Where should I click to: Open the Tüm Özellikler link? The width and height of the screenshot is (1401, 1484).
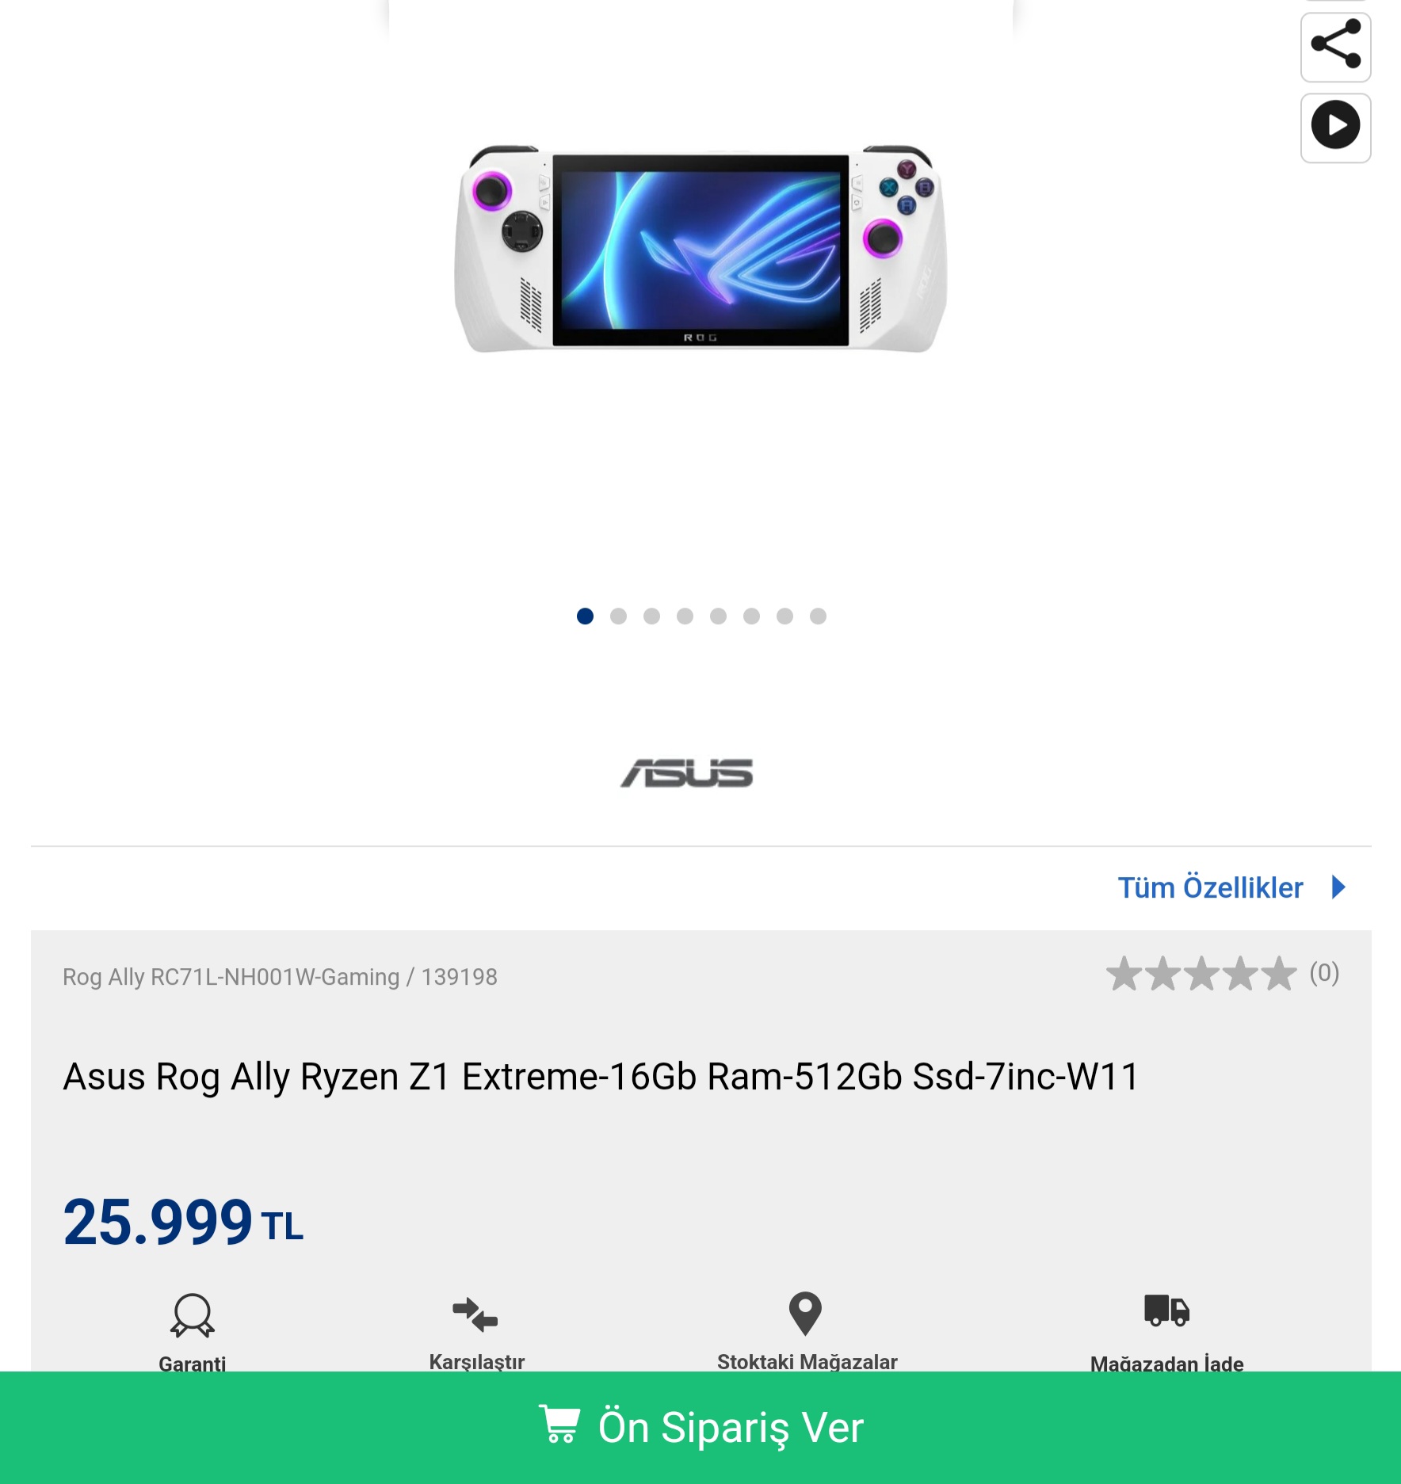tap(1210, 887)
